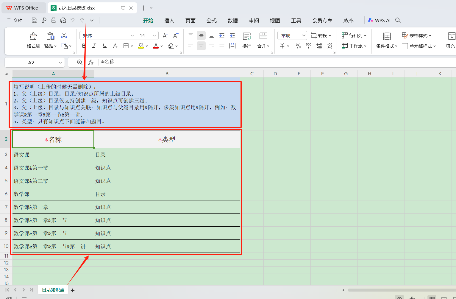Click the percent style icon
456x299 pixels.
click(298, 46)
